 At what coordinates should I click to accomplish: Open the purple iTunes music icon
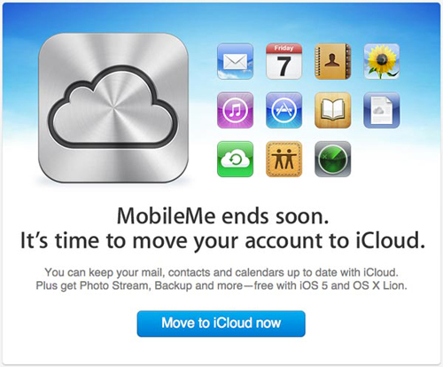[x=235, y=110]
